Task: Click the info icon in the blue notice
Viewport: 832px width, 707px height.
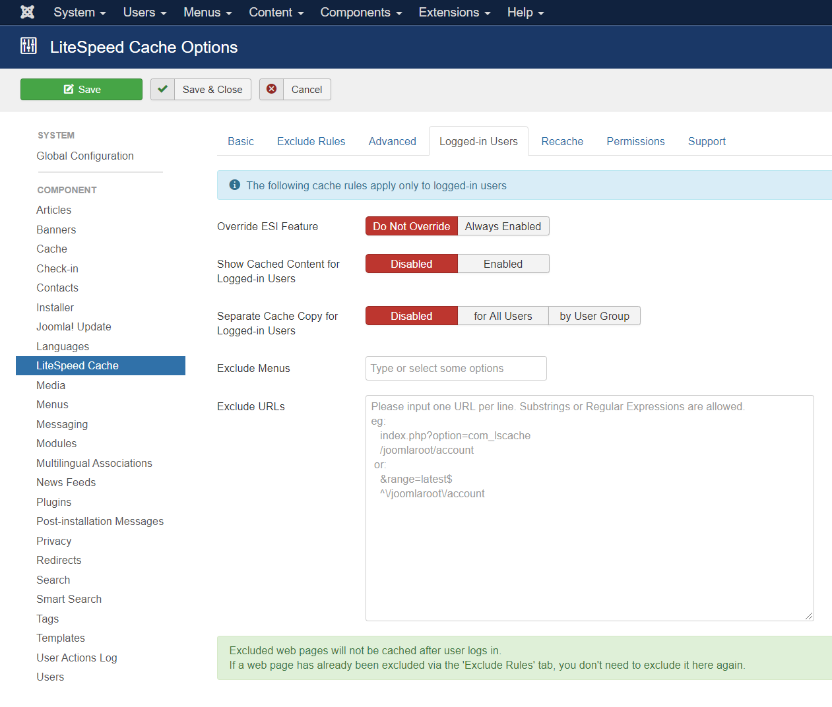Action: (234, 185)
